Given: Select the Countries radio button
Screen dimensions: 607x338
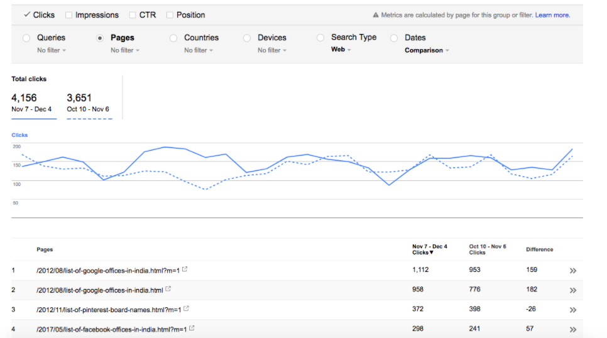Looking at the screenshot, I should coord(173,38).
